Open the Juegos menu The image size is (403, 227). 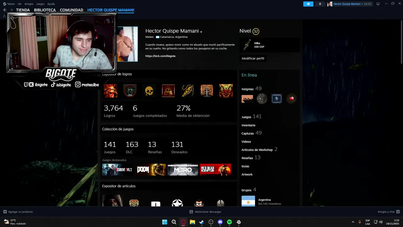pyautogui.click(x=40, y=4)
